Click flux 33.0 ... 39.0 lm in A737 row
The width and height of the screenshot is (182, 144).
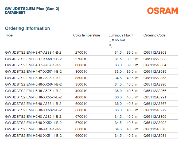[126, 65]
